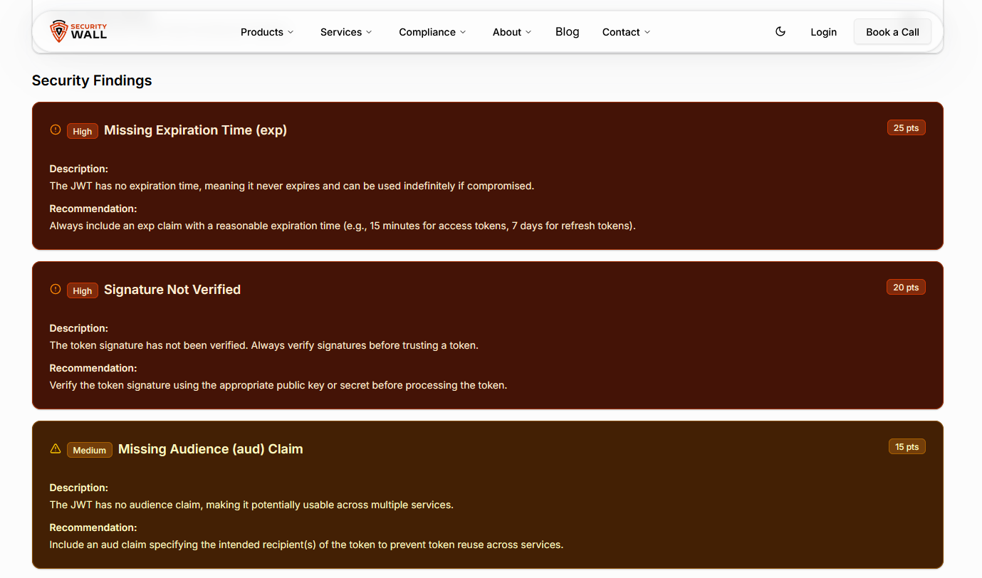This screenshot has height=578, width=982.
Task: Click alert icon beside Missing Expiration Time
Action: [x=56, y=130]
